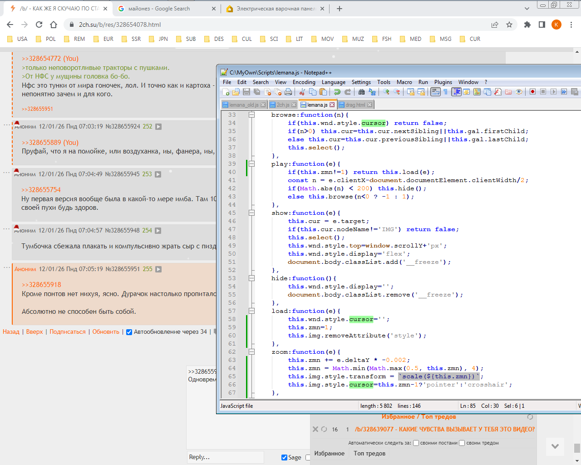The image size is (581, 465).
Task: Toggle Word wrap toolbar icon
Action: coord(435,92)
